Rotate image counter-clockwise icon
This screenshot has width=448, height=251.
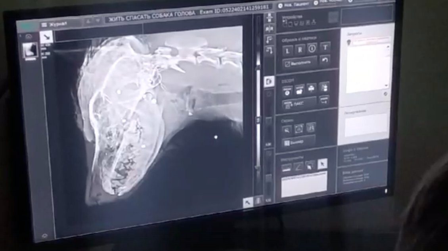pyautogui.click(x=270, y=40)
